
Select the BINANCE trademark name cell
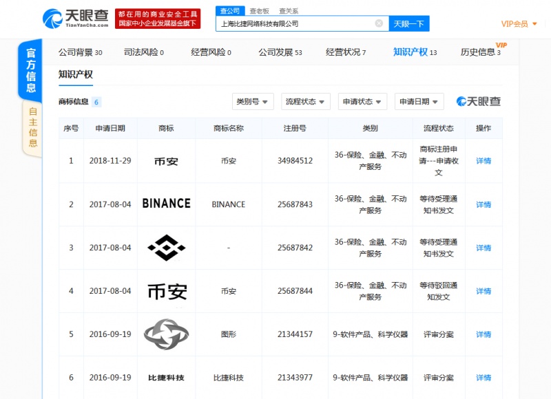[x=229, y=204]
